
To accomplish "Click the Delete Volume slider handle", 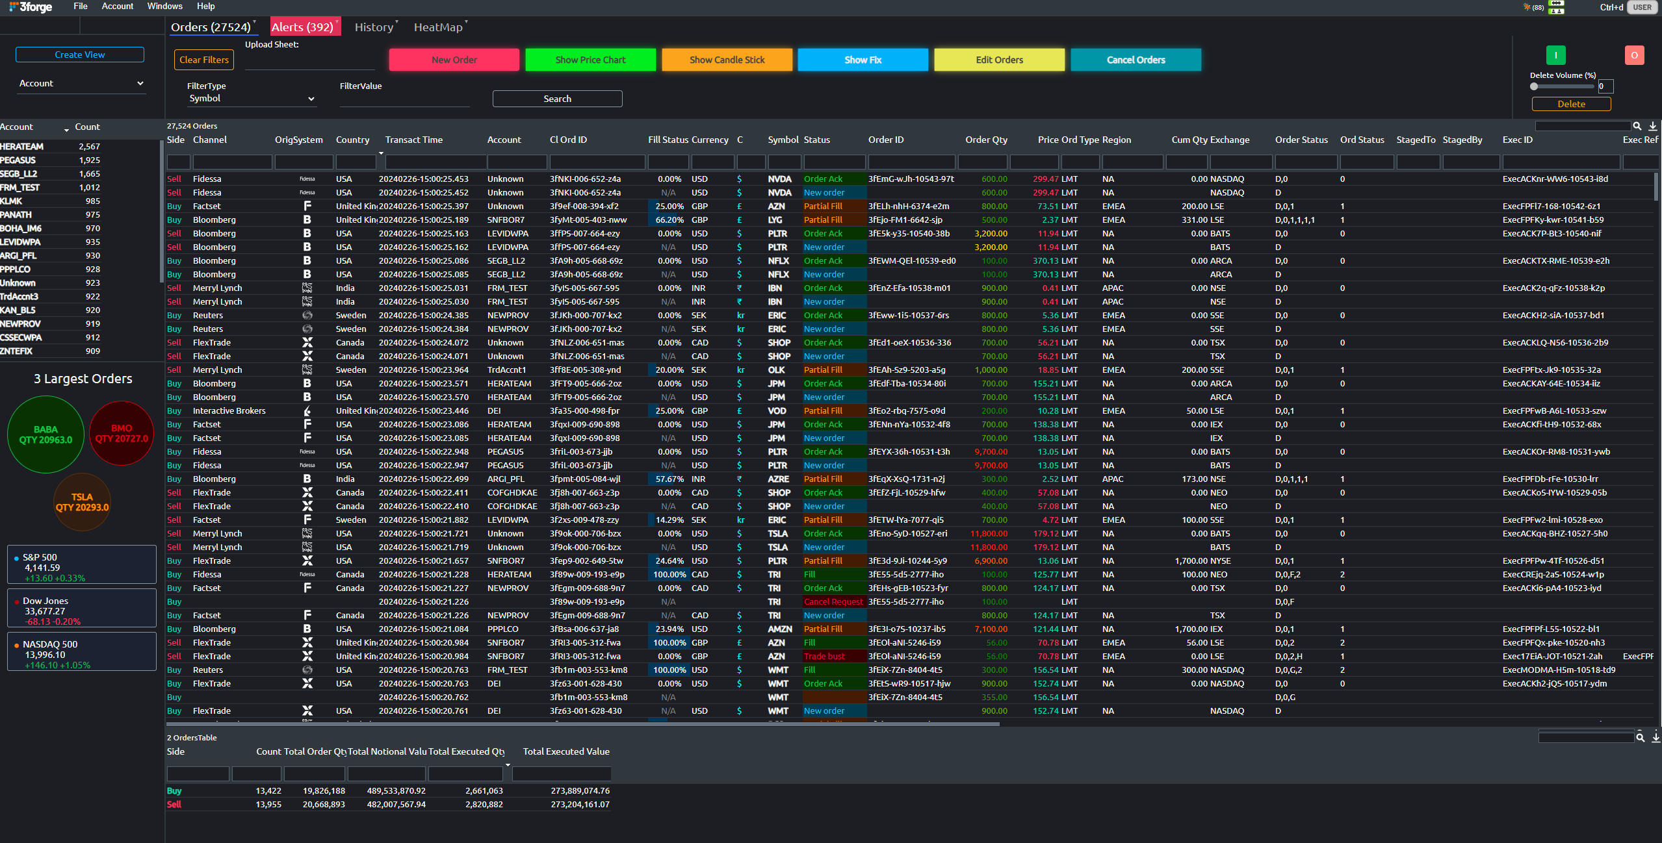I will (x=1535, y=86).
